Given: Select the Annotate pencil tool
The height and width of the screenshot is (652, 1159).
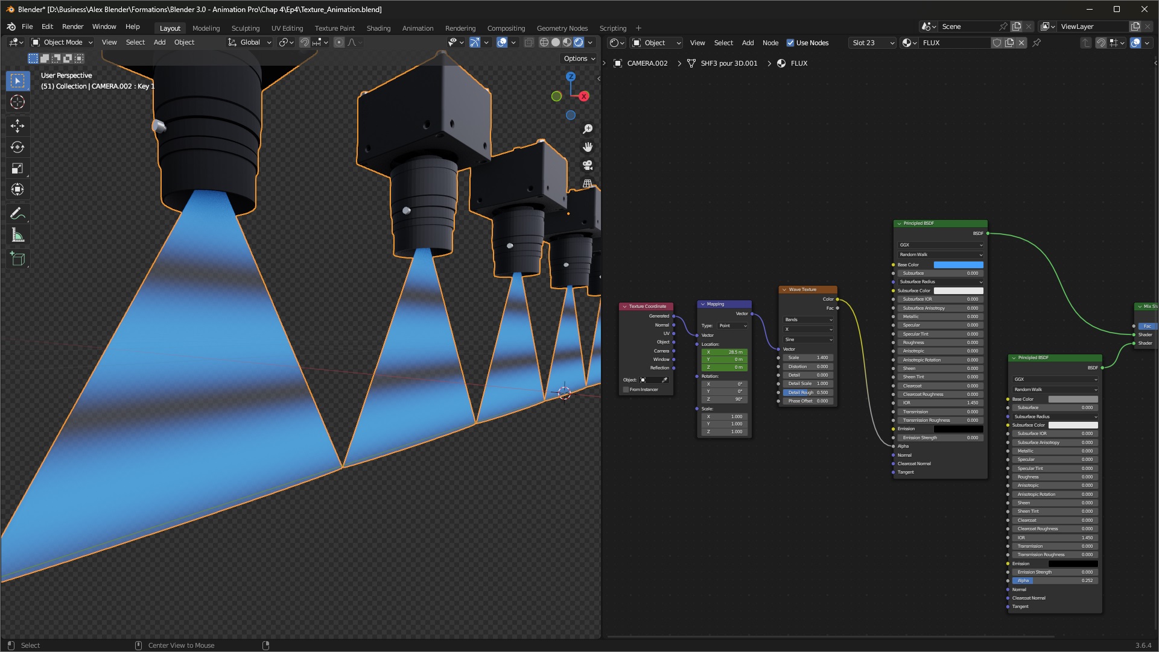Looking at the screenshot, I should click(x=17, y=214).
